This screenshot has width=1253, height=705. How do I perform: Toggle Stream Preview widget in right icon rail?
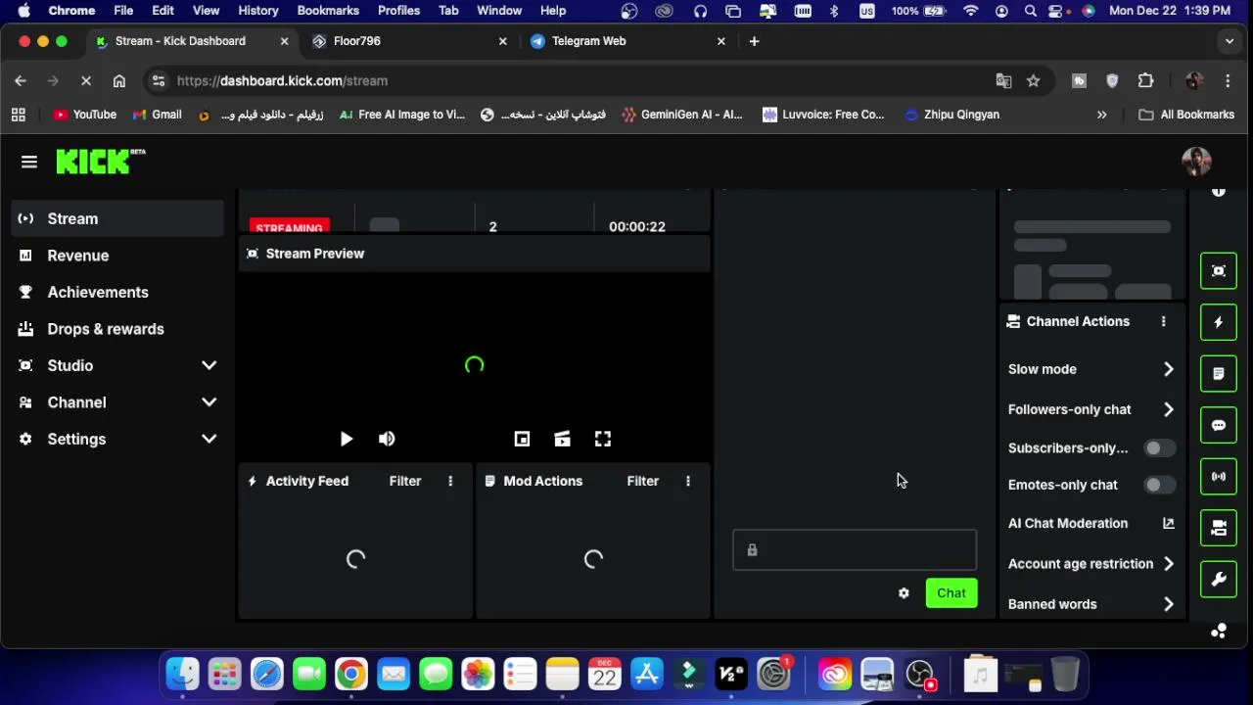pyautogui.click(x=1219, y=271)
